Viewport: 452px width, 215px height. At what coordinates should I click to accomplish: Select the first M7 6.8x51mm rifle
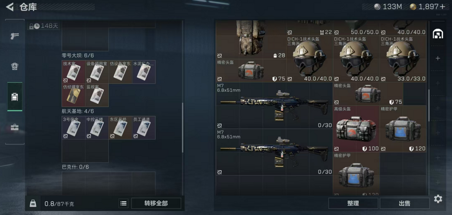pyautogui.click(x=274, y=106)
